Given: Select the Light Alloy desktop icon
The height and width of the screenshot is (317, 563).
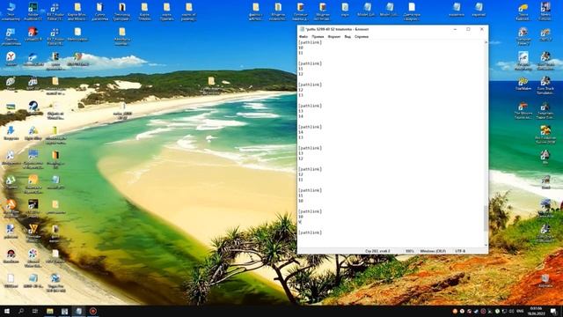Looking at the screenshot, I should (33, 133).
